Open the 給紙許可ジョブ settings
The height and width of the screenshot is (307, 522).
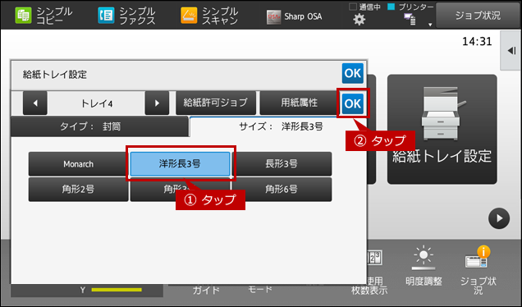point(216,103)
